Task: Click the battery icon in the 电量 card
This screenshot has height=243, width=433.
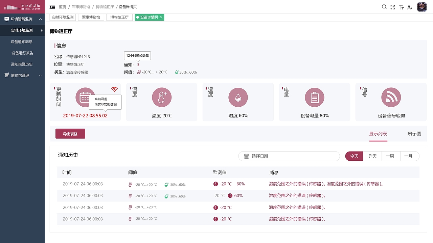Action: (314, 97)
